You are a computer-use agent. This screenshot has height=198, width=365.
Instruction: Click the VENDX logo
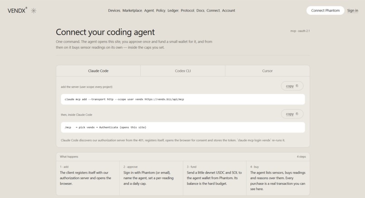click(17, 10)
